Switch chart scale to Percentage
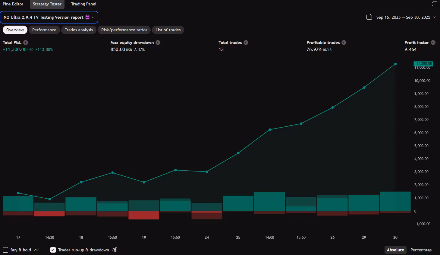Image resolution: width=440 pixels, height=255 pixels. (x=421, y=250)
